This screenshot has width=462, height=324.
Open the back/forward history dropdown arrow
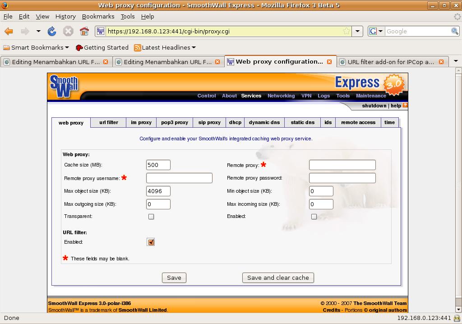tap(38, 31)
